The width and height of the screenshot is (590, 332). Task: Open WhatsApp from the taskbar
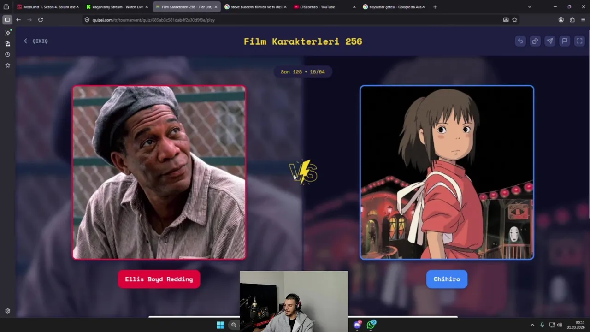click(371, 325)
